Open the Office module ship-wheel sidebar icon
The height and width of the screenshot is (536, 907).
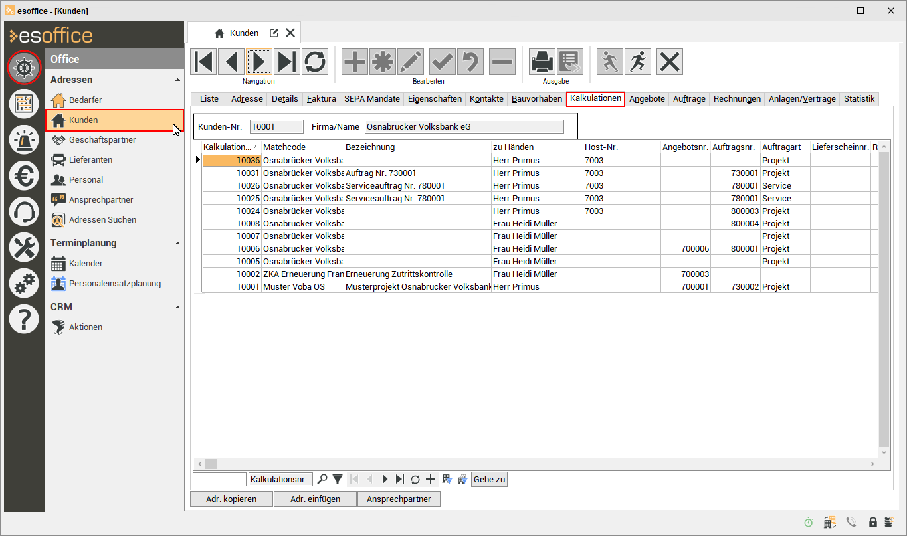click(x=24, y=68)
